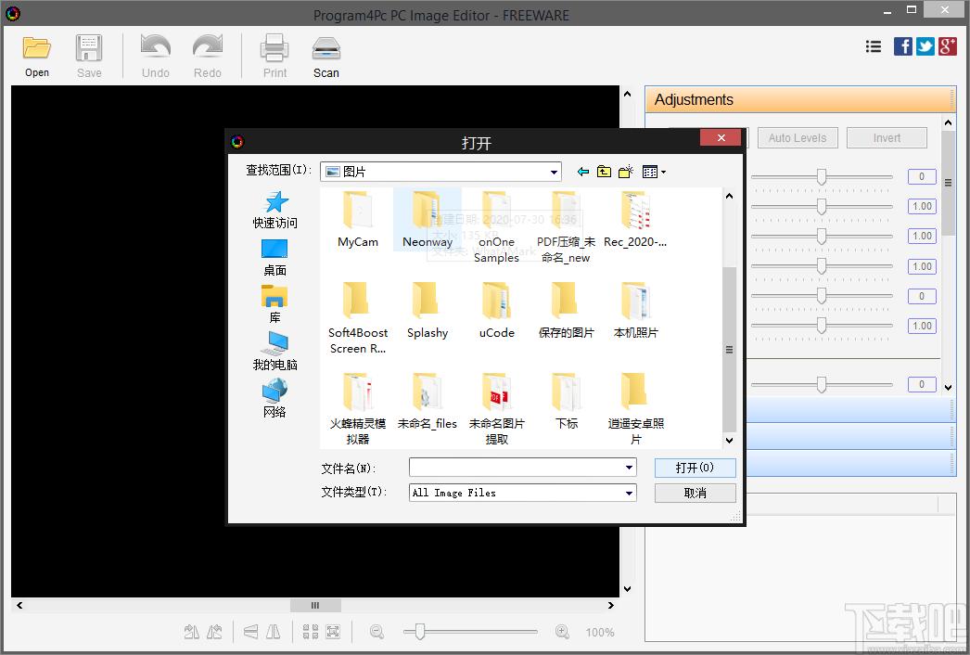The image size is (970, 655).
Task: Select the 逍遥安卓照片 folder
Action: [635, 409]
